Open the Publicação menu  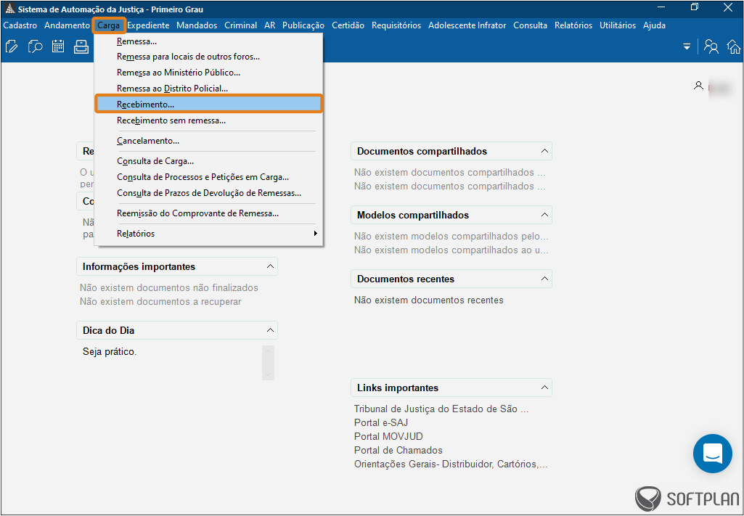click(x=303, y=25)
